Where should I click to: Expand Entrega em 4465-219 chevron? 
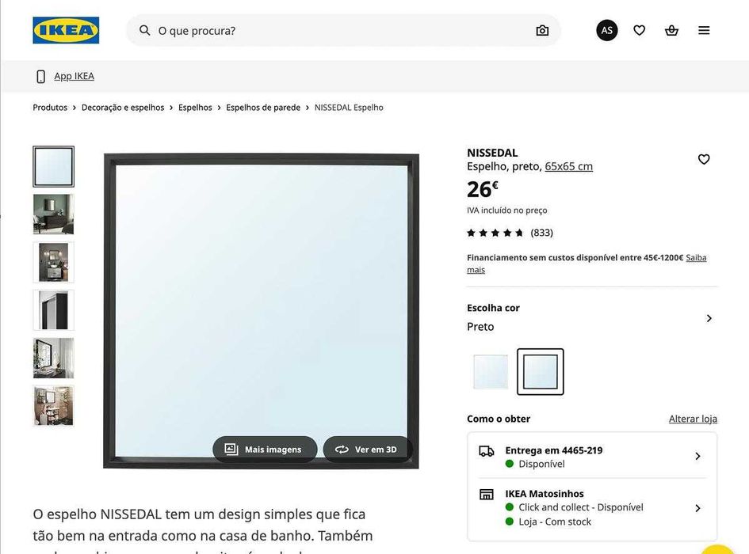tap(698, 456)
